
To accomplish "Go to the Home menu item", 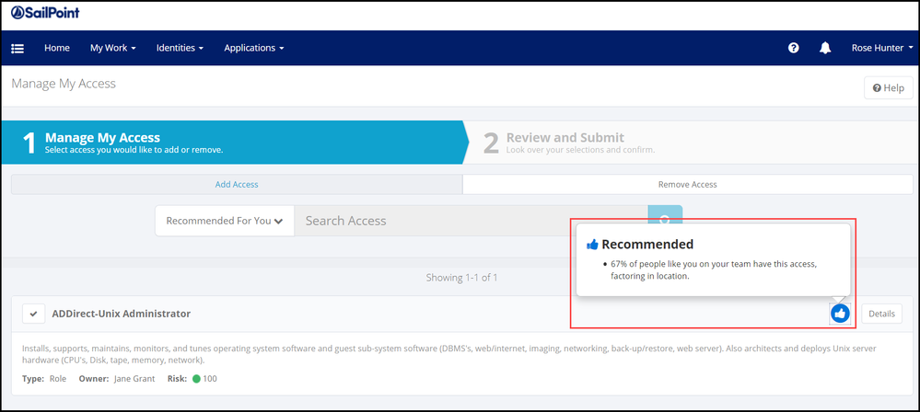I will (x=57, y=48).
